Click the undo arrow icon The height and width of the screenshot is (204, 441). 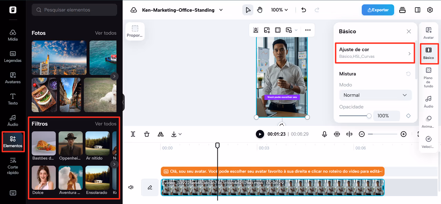coord(304,10)
